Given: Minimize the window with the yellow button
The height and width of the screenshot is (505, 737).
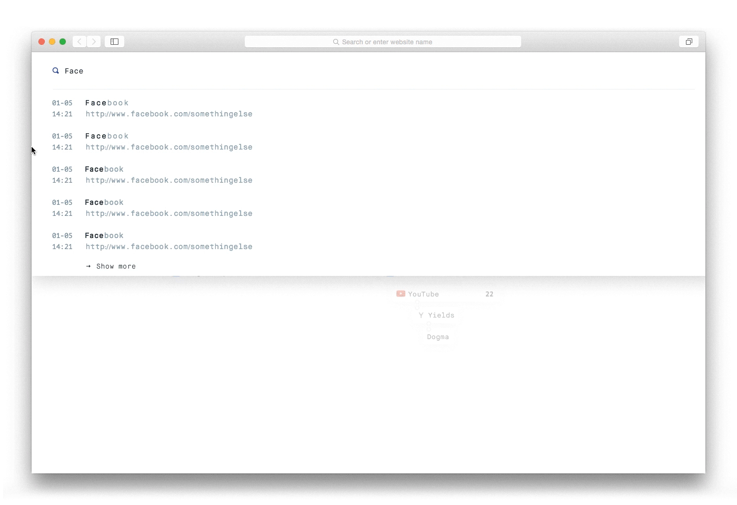Looking at the screenshot, I should pos(52,42).
